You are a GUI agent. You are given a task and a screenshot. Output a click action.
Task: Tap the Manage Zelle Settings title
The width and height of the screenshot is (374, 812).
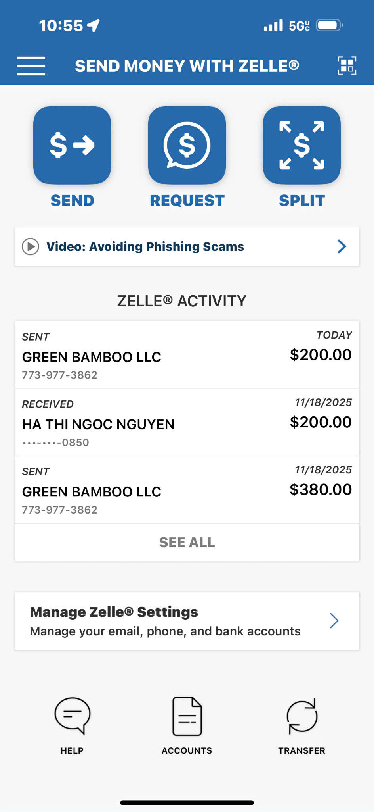click(114, 612)
